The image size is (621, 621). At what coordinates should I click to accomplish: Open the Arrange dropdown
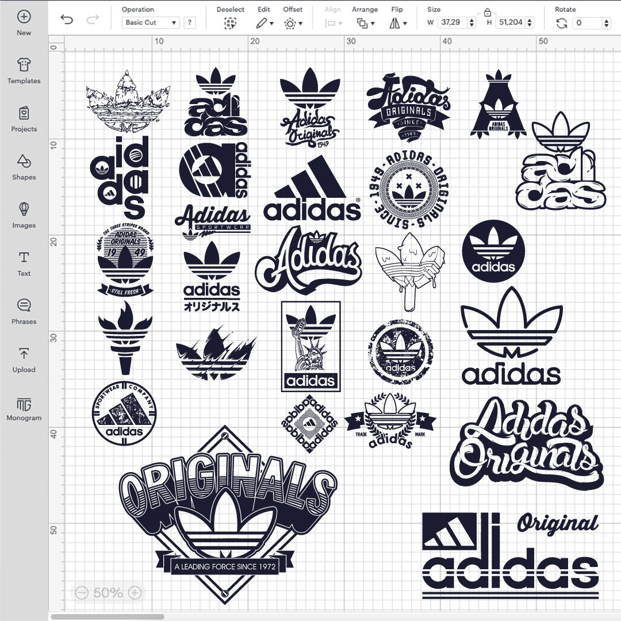click(365, 24)
